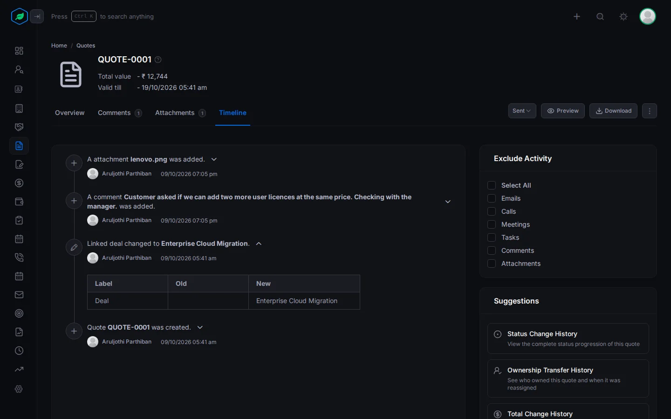
Task: Open the target goals icon in sidebar
Action: point(19,313)
